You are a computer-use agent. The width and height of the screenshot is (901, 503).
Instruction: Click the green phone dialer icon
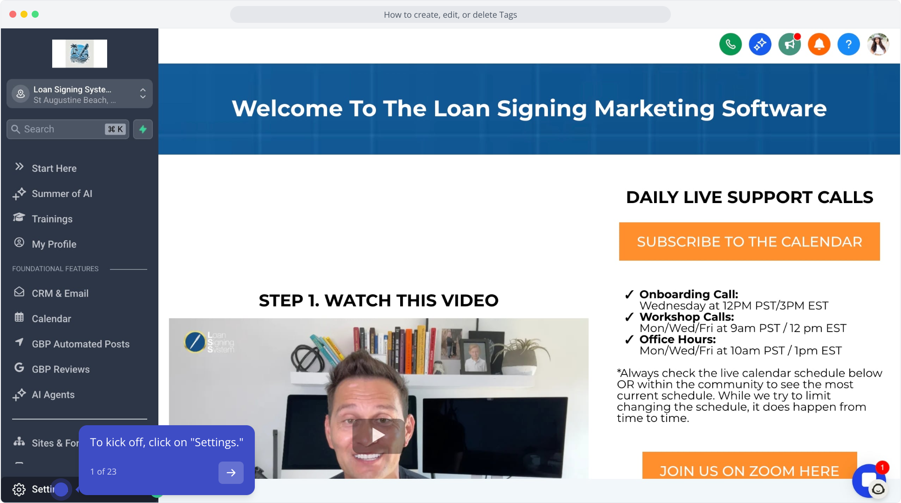pos(730,45)
